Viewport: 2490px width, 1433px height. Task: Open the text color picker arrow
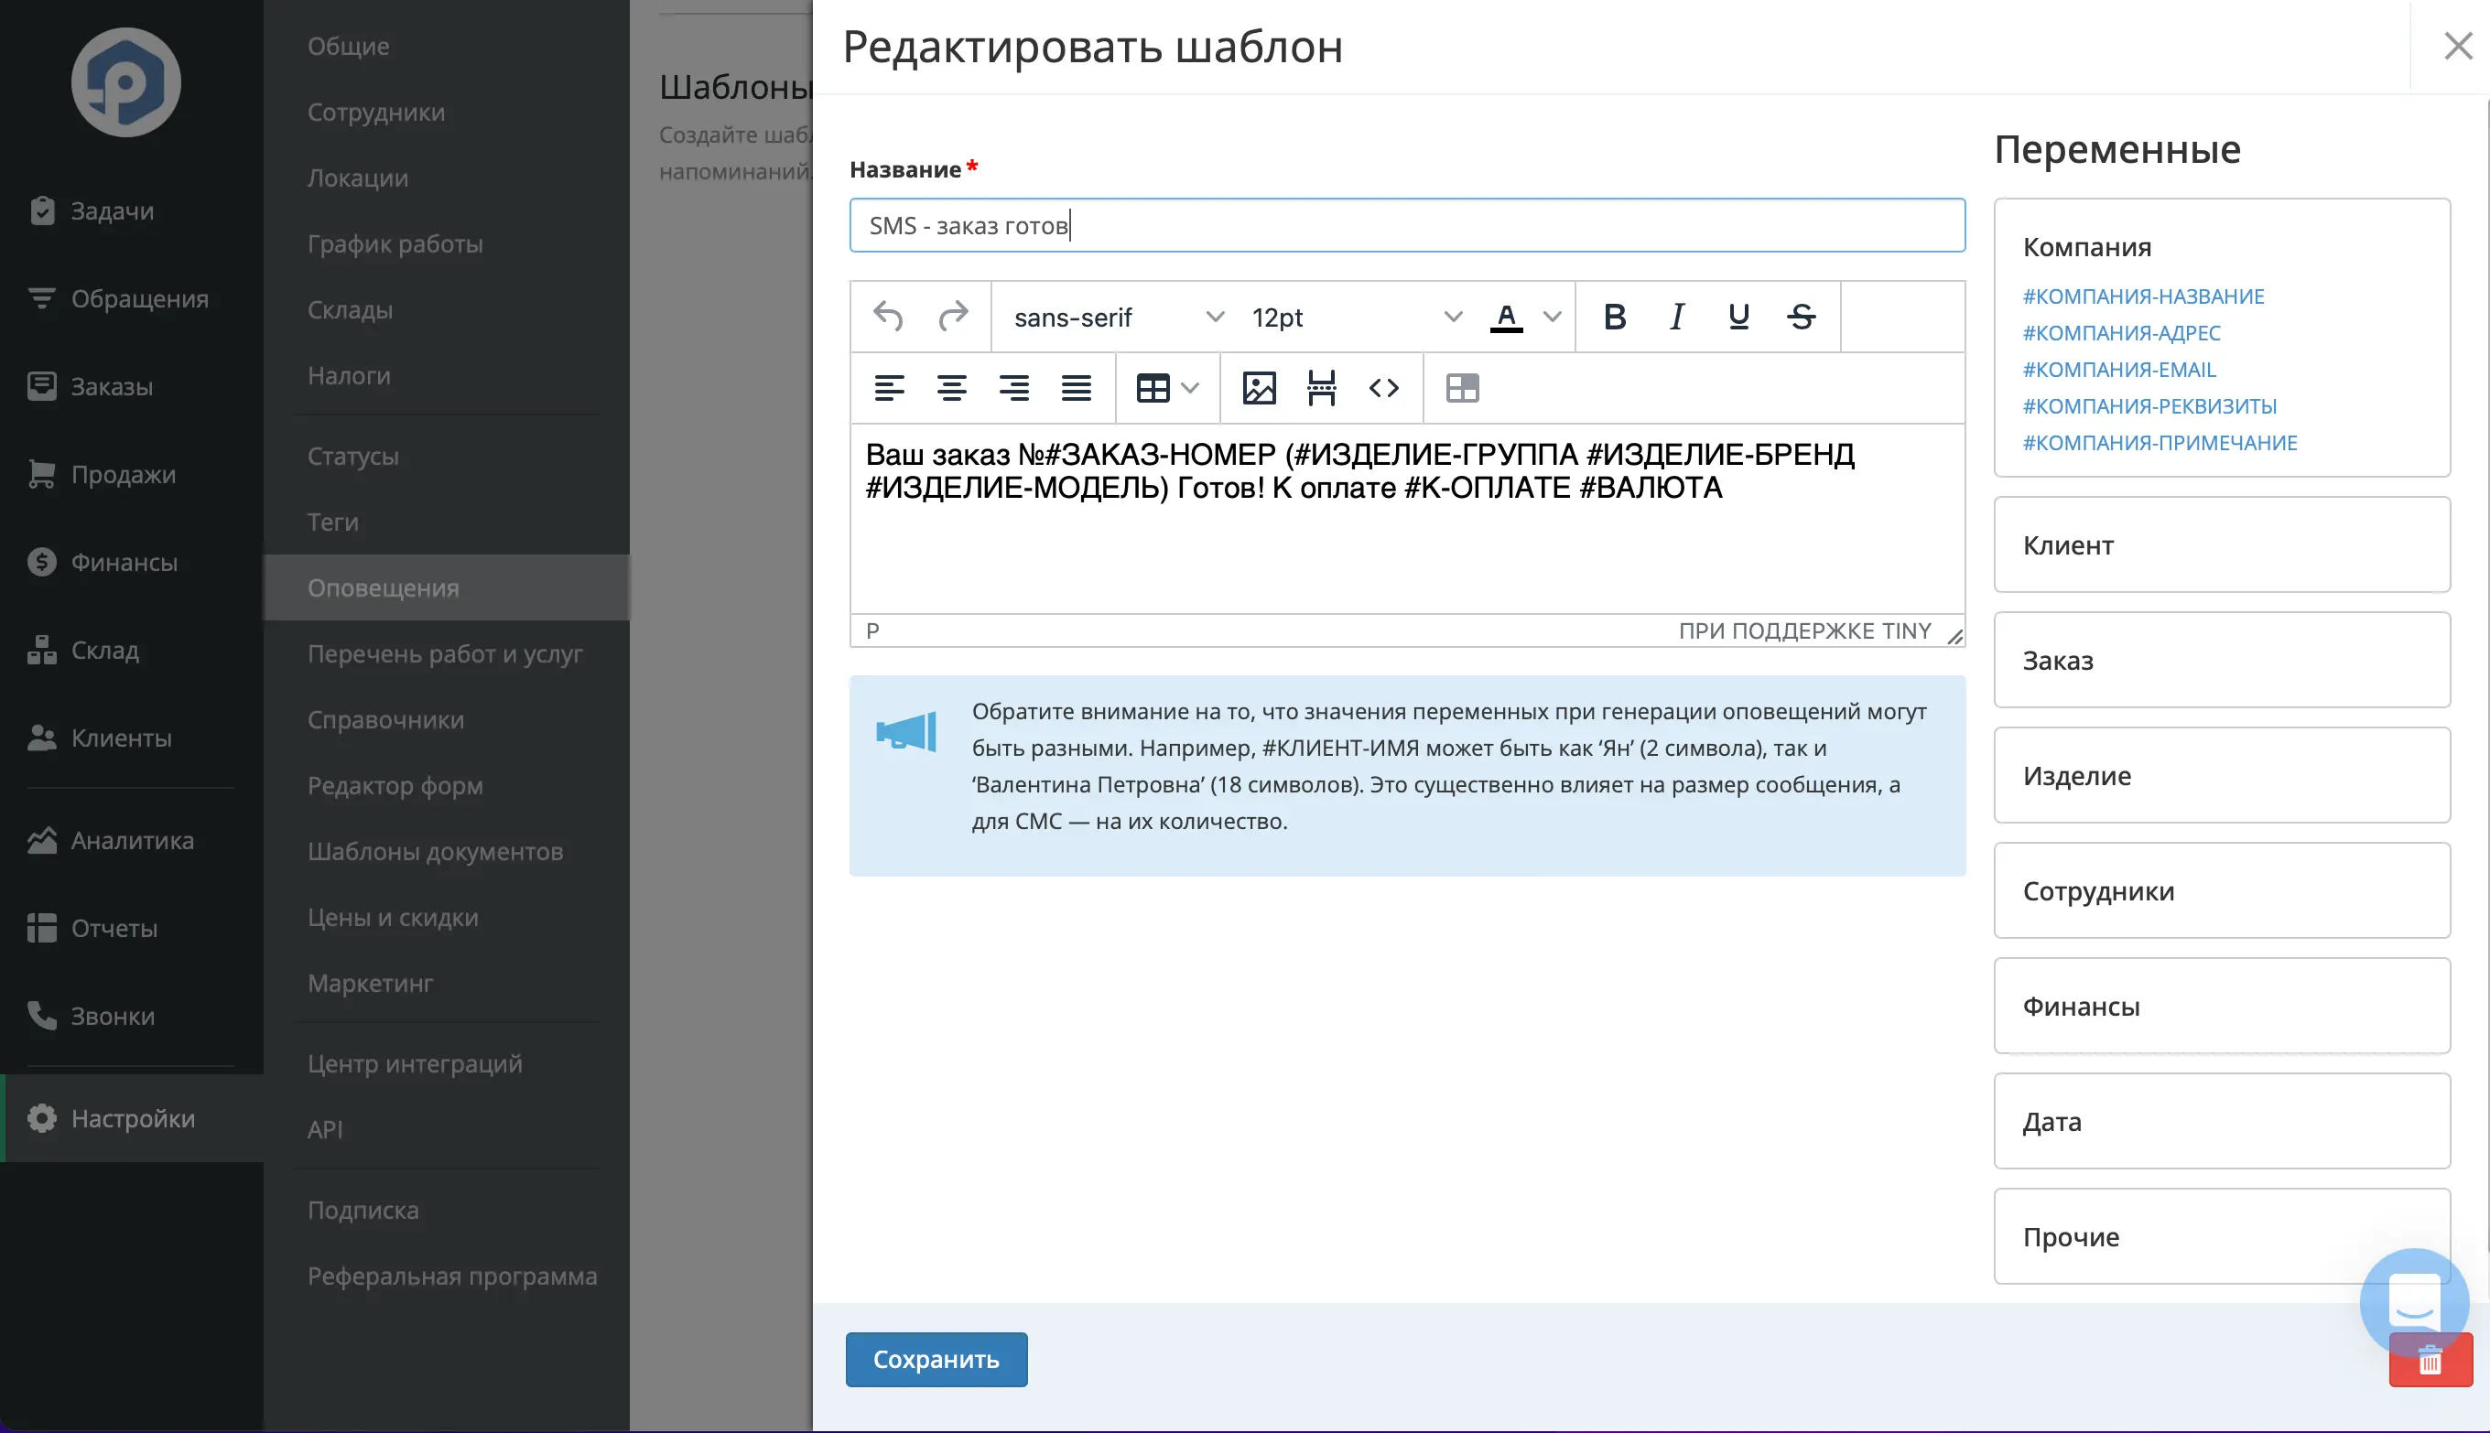tap(1552, 317)
